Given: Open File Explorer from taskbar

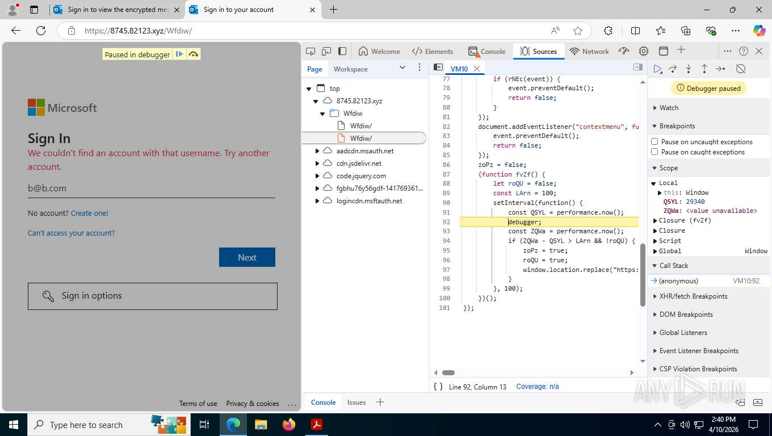Looking at the screenshot, I should tap(261, 425).
